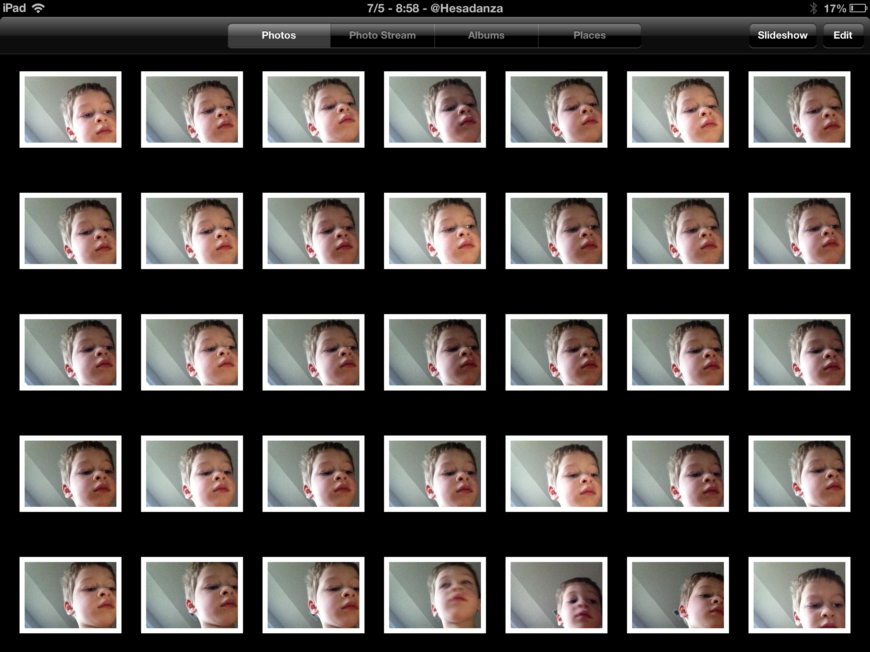This screenshot has height=652, width=870.
Task: Open the fifth photo in bottom row
Action: (x=556, y=595)
